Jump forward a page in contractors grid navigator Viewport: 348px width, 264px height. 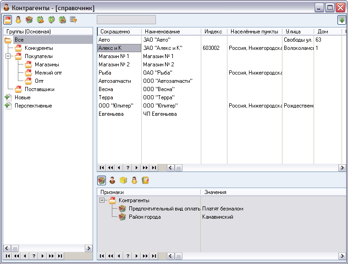(x=145, y=168)
